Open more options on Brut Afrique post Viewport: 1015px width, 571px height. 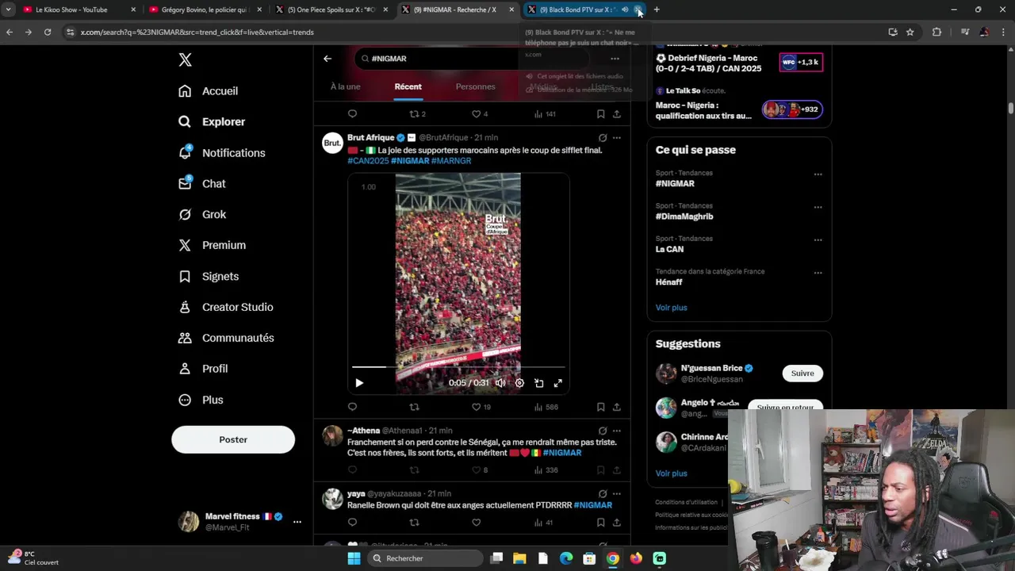pos(617,138)
